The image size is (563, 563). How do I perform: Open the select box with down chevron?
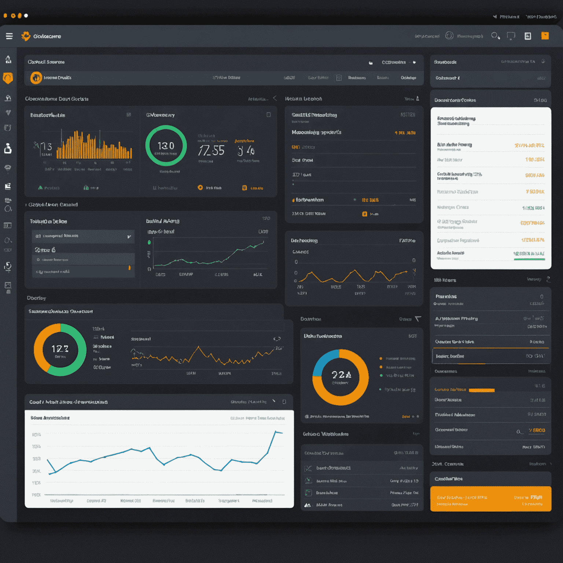[83, 236]
